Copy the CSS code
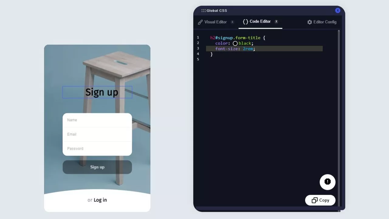This screenshot has width=389, height=219. (320, 200)
